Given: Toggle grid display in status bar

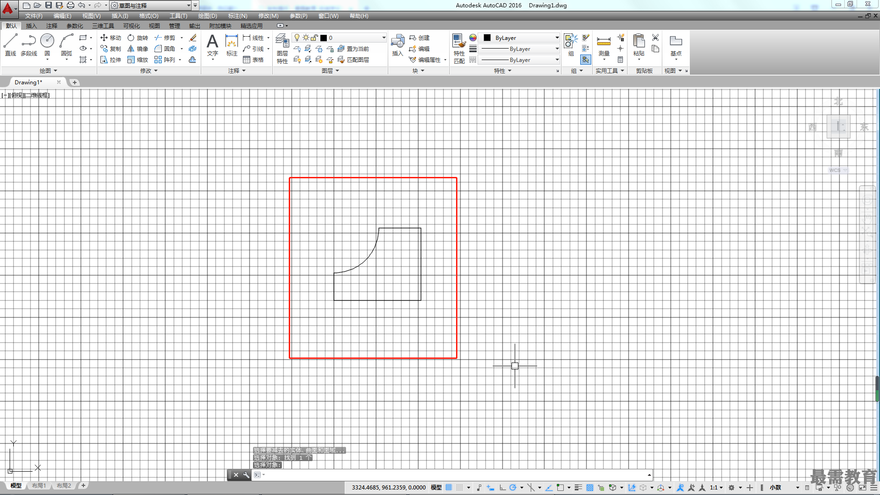Looking at the screenshot, I should click(449, 487).
